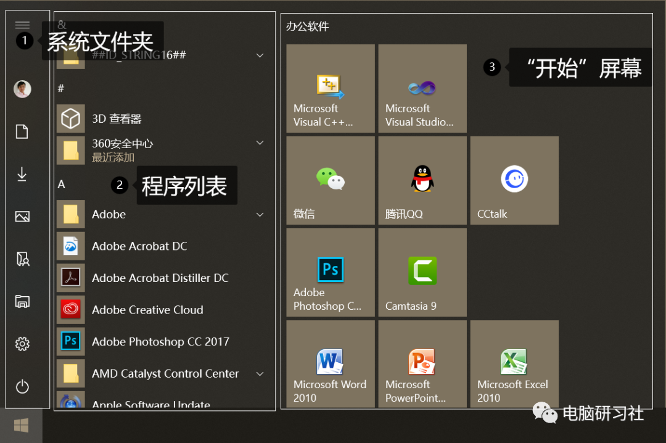Expand the ##ID_STRING16## folder chevron

pos(260,56)
